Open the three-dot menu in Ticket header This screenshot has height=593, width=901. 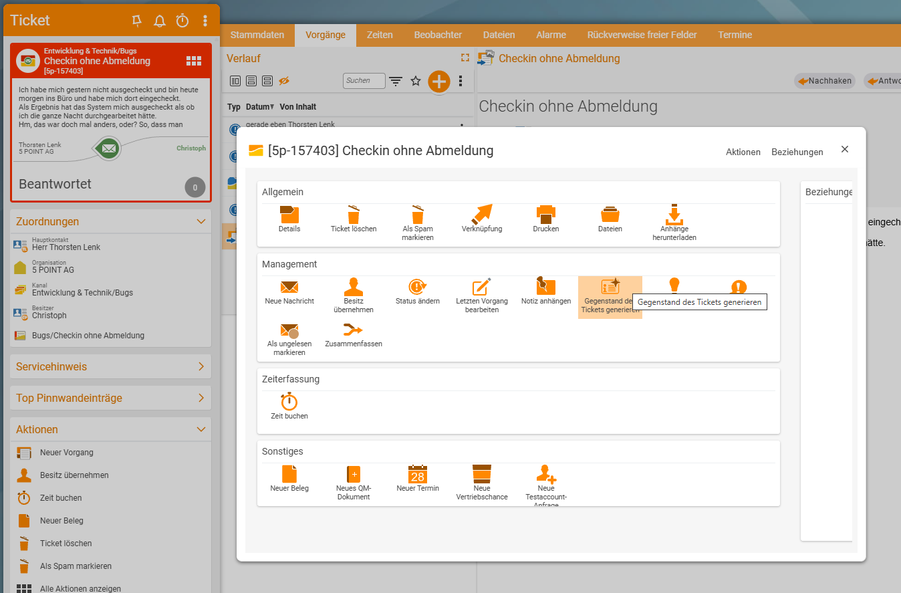[x=205, y=21]
